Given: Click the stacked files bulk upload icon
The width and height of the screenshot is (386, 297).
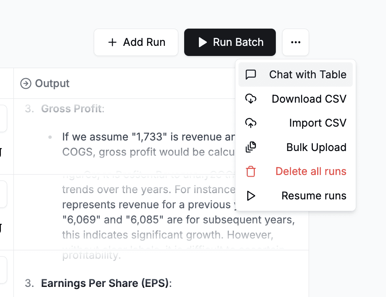Looking at the screenshot, I should (251, 147).
